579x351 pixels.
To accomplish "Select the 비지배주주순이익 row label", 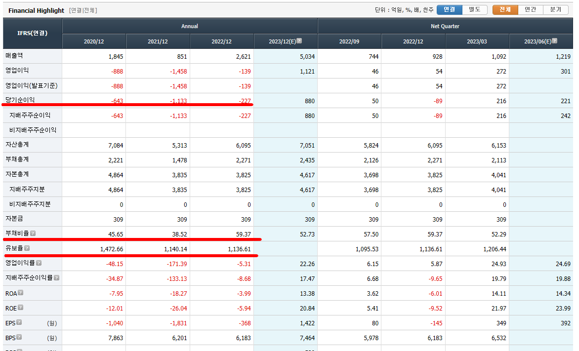I will [x=33, y=130].
